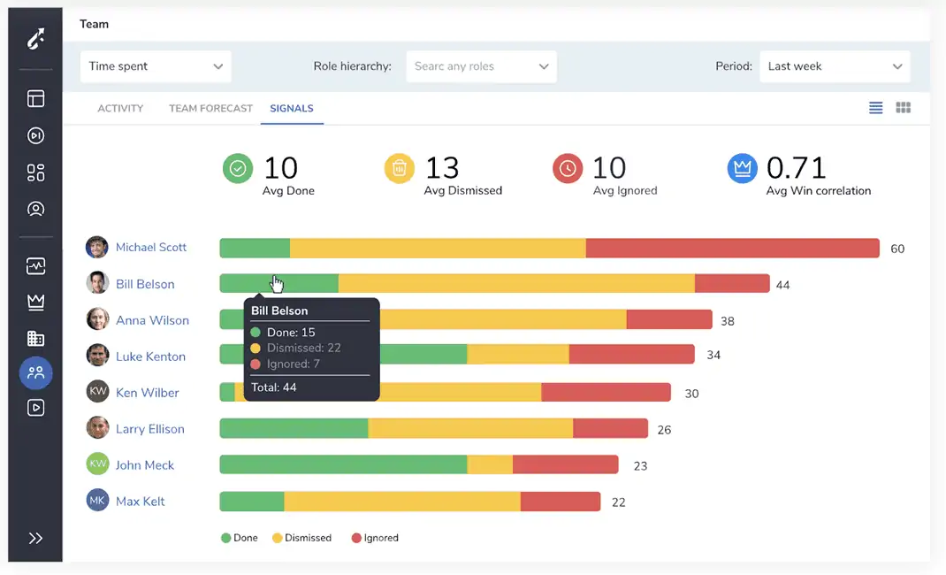Expand the sidebar with double chevron
Viewport: 946px width, 575px height.
(35, 538)
